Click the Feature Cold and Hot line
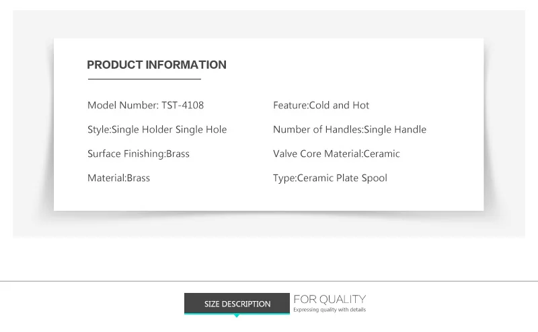 pyautogui.click(x=321, y=105)
